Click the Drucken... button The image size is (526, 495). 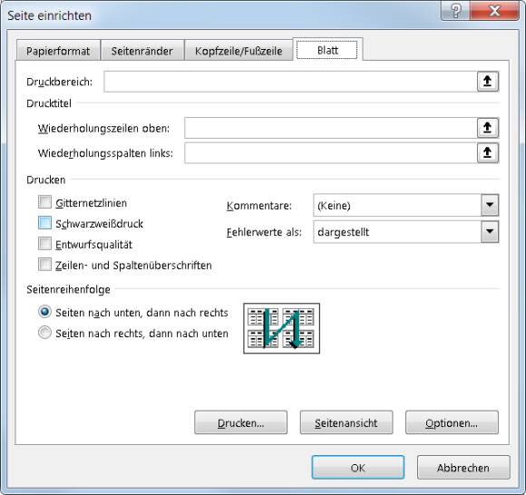pos(241,422)
